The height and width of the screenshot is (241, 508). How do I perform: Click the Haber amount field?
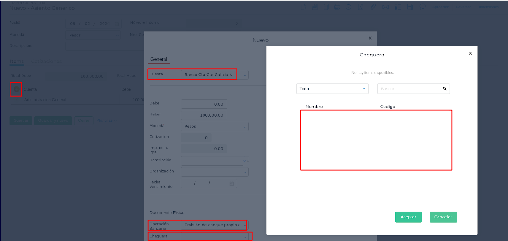click(204, 115)
